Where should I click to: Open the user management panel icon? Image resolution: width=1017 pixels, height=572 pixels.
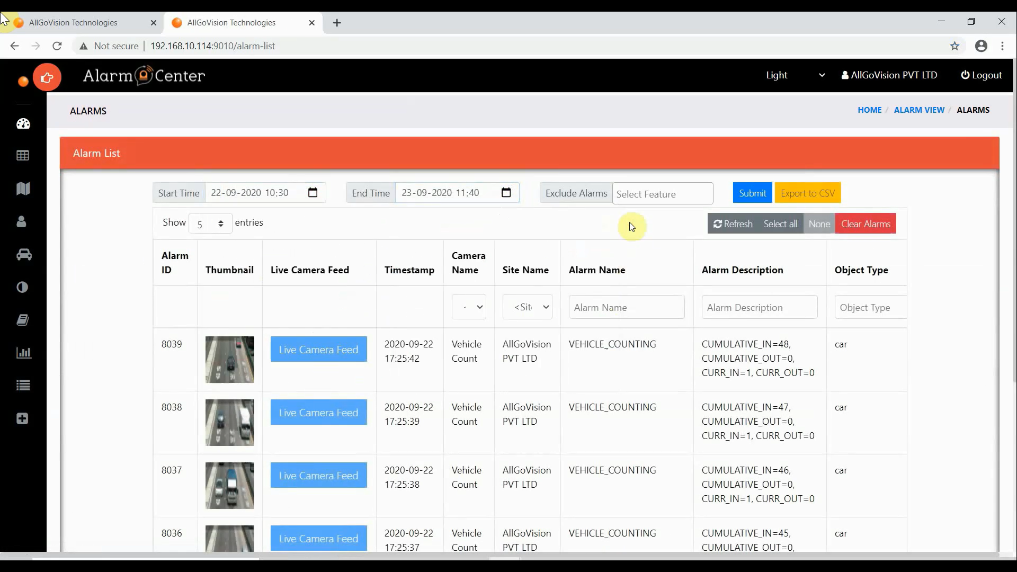pos(23,221)
